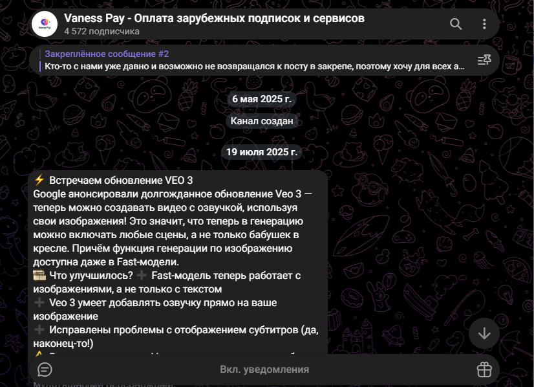Open the channel search magnifier icon
This screenshot has height=387, width=534.
[456, 24]
